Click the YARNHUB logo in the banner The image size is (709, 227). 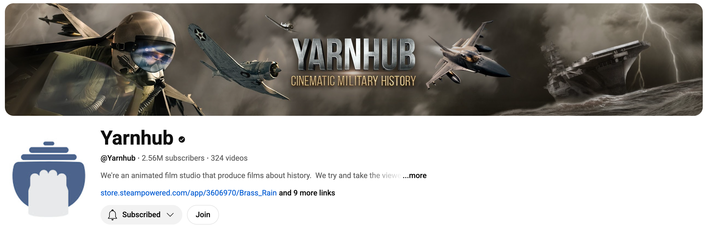click(x=354, y=54)
